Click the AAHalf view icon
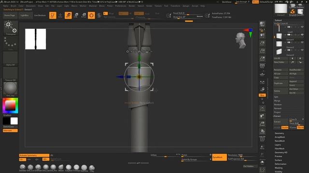 262,59
